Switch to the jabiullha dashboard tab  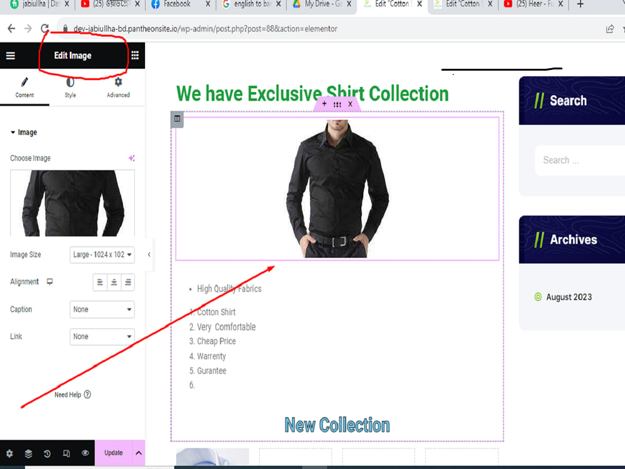[x=40, y=4]
